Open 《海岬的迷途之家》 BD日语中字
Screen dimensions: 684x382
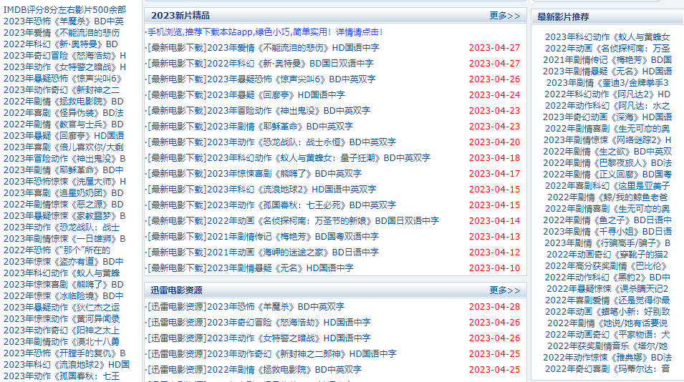(293, 253)
